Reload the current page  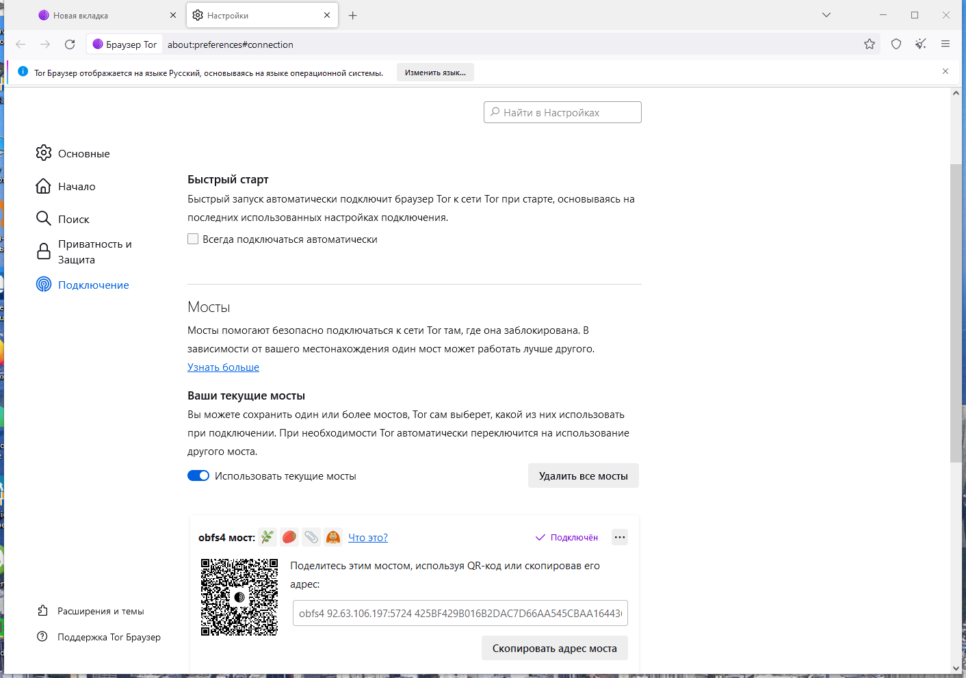pyautogui.click(x=70, y=44)
